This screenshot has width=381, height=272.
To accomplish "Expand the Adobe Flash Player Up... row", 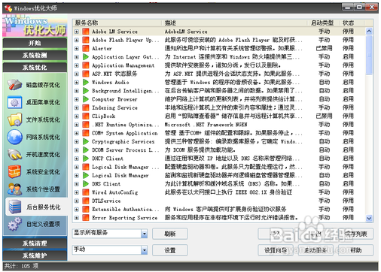I will tap(77, 40).
